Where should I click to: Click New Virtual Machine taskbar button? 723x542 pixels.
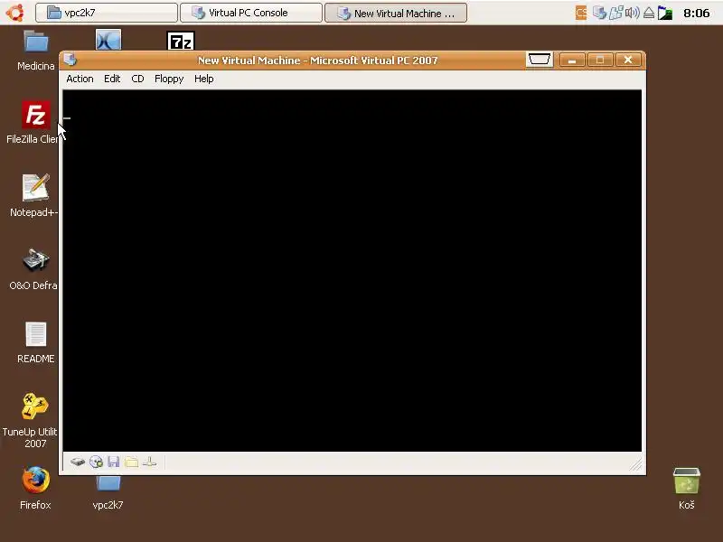coord(396,13)
